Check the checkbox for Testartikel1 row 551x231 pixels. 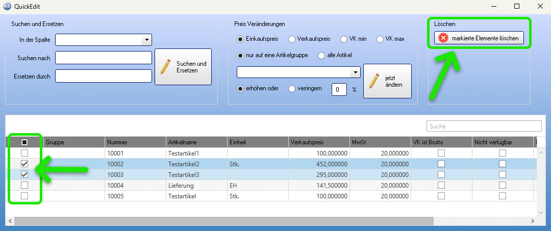24,153
